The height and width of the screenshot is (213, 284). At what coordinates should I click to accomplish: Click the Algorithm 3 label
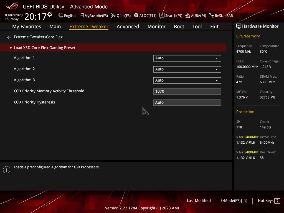point(24,80)
